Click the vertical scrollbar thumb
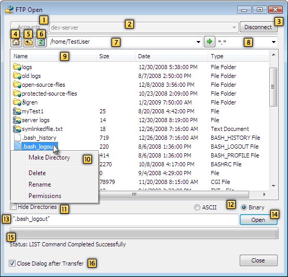Screen dimensions: 288x277 pyautogui.click(x=273, y=87)
